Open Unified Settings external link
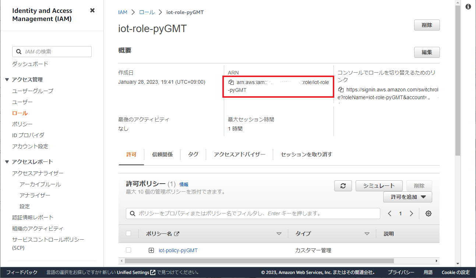 (x=152, y=272)
